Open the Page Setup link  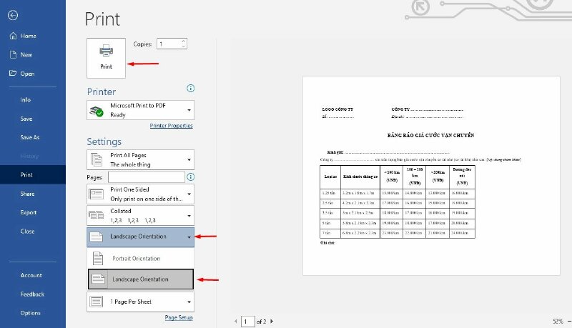tap(178, 317)
